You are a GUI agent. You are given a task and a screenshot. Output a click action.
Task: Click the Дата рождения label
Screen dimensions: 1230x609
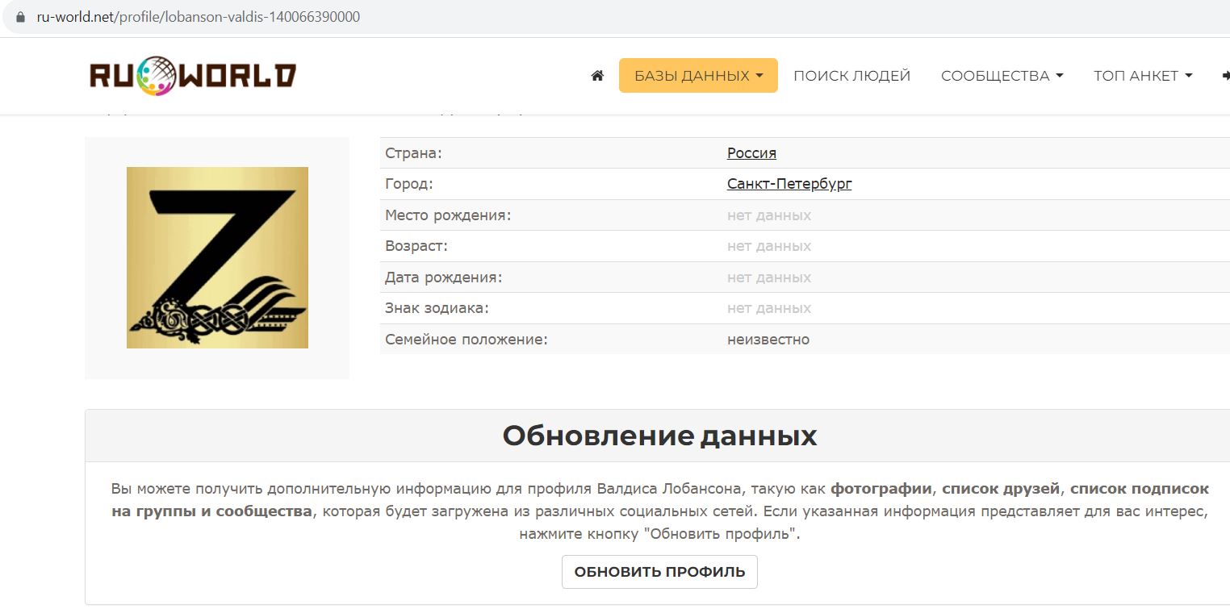coord(444,277)
